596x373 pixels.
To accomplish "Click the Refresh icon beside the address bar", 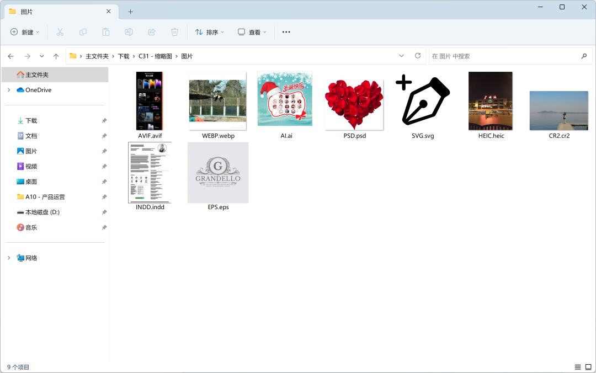I will [x=418, y=56].
